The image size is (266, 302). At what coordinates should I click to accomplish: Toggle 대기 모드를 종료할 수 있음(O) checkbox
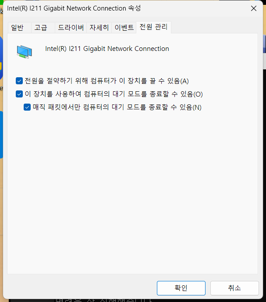click(x=19, y=94)
